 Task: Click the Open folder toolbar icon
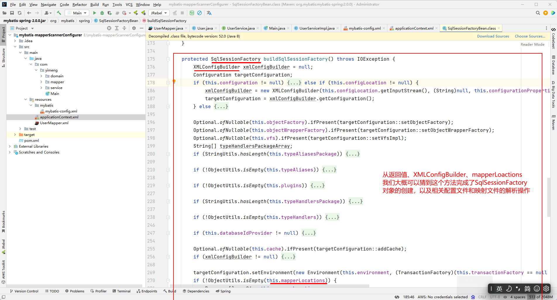click(x=4, y=13)
